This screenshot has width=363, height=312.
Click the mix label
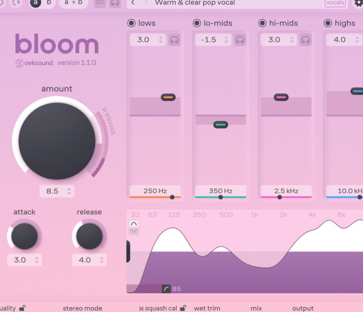256,308
